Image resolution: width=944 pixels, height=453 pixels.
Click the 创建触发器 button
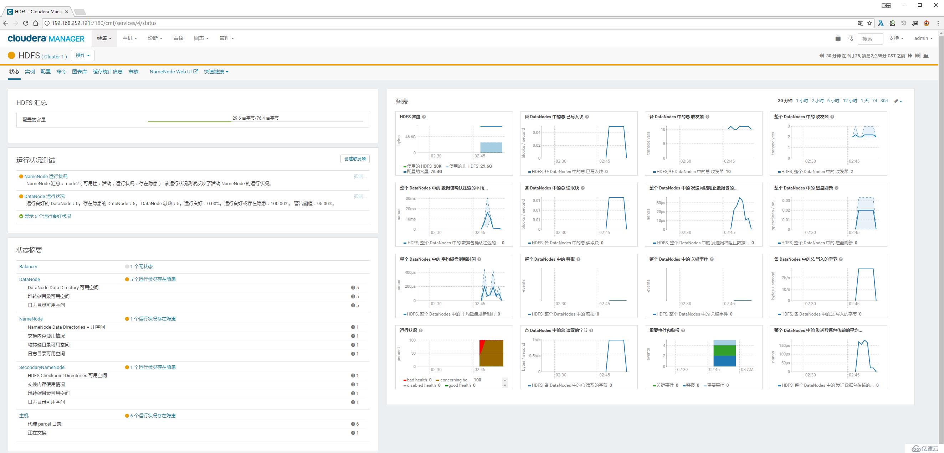click(x=355, y=158)
